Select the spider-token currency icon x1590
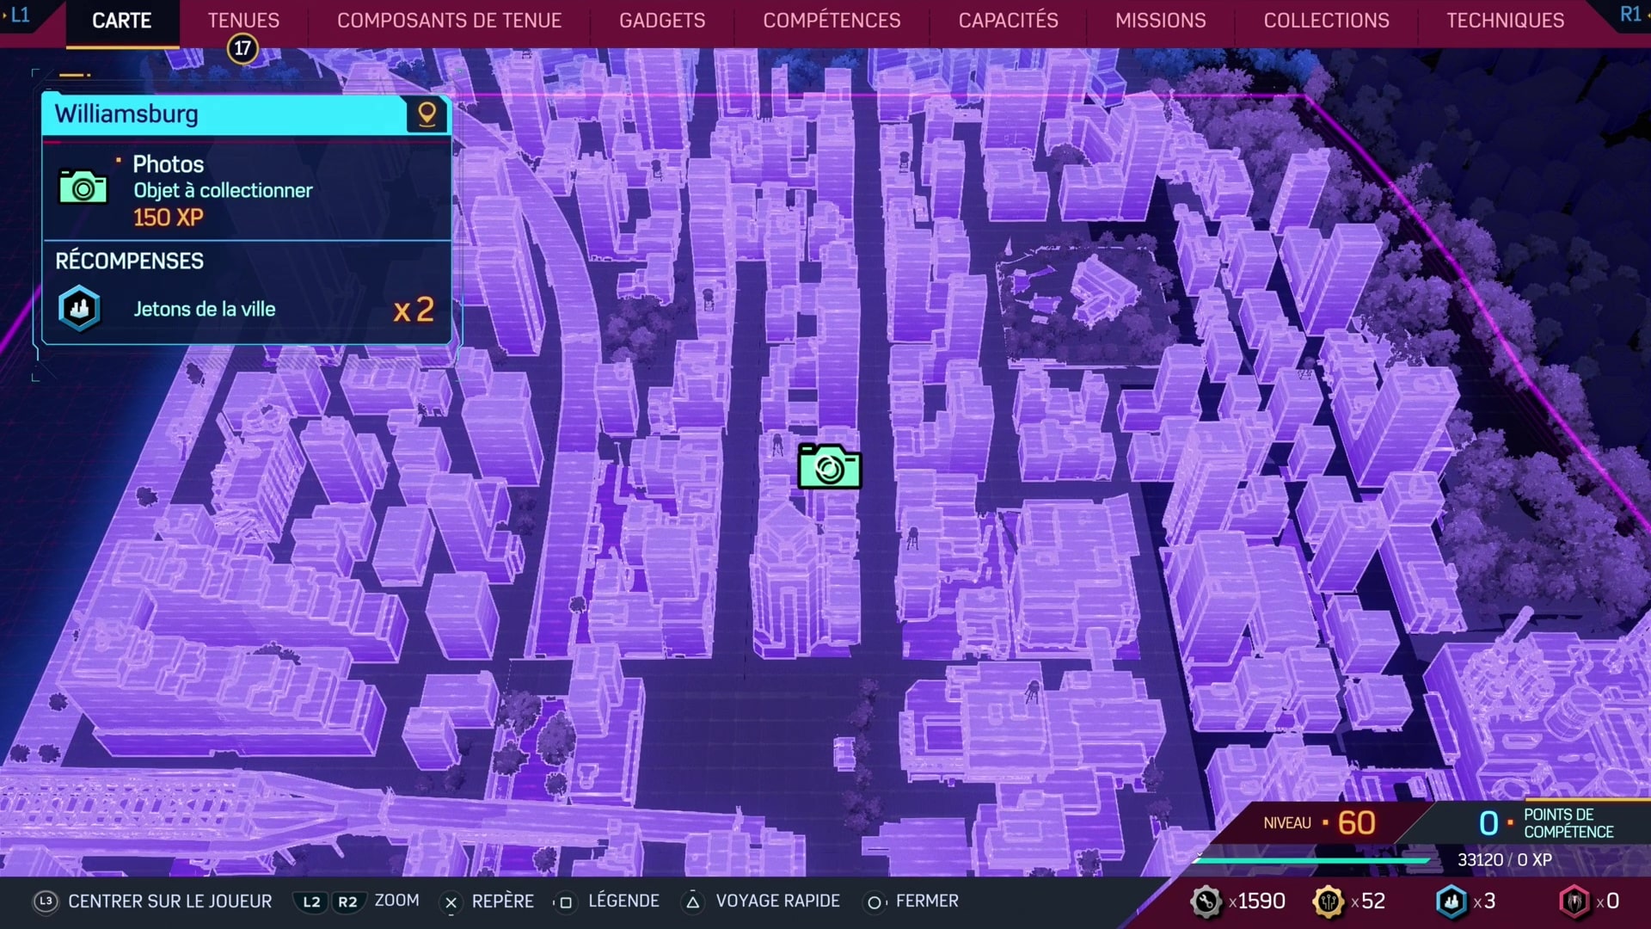1651x929 pixels. coord(1206,901)
